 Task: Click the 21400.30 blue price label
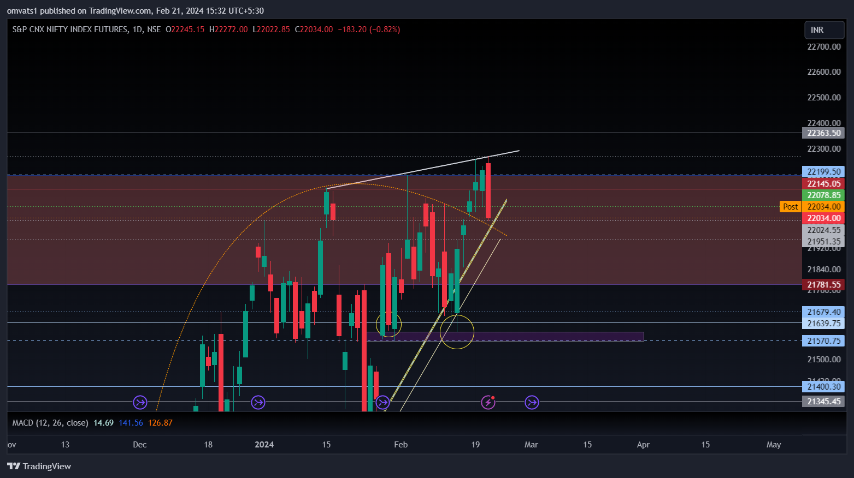[823, 387]
